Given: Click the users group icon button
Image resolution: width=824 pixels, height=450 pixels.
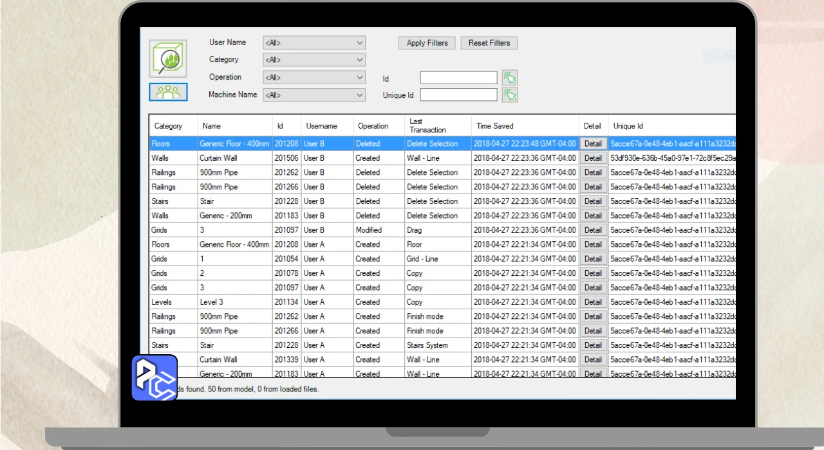Looking at the screenshot, I should click(168, 92).
